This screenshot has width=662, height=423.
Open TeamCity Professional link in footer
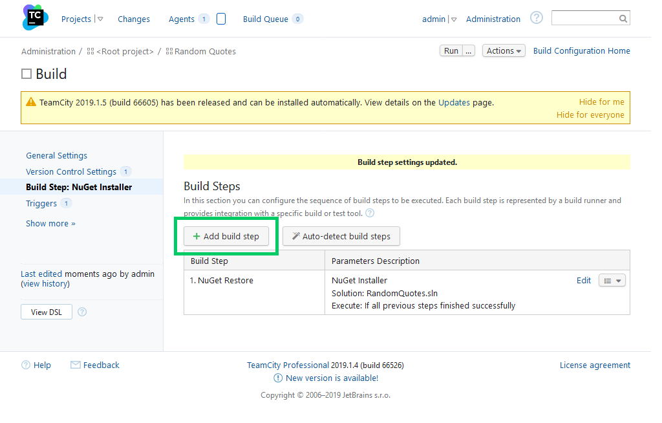click(288, 365)
